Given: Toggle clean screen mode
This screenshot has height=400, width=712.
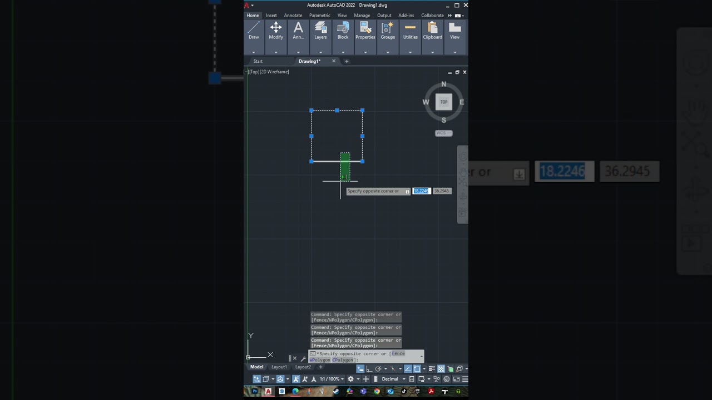Looking at the screenshot, I should click(x=456, y=379).
